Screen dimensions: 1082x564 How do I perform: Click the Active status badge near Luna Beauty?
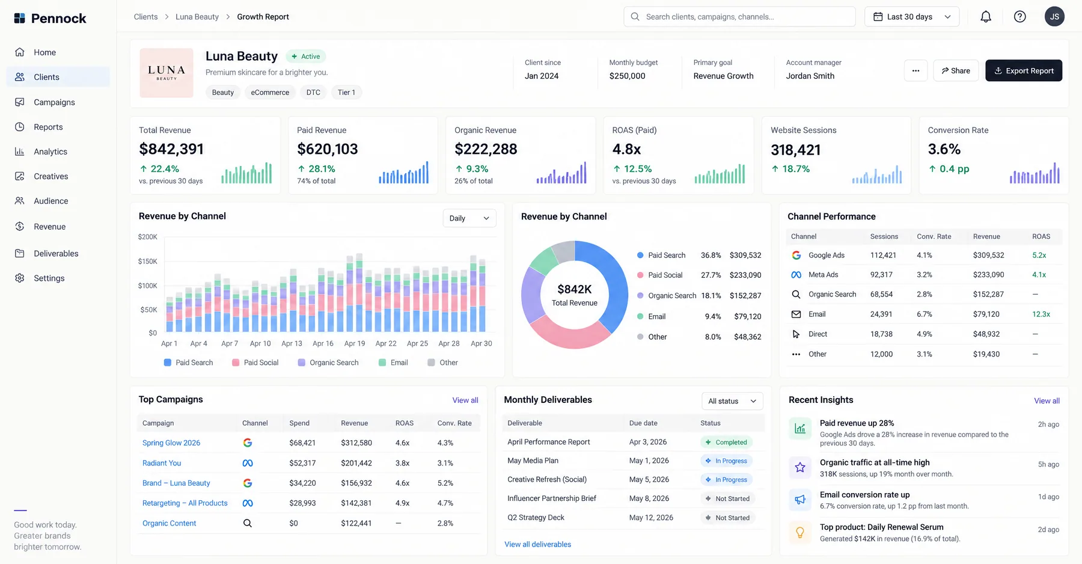click(x=306, y=57)
